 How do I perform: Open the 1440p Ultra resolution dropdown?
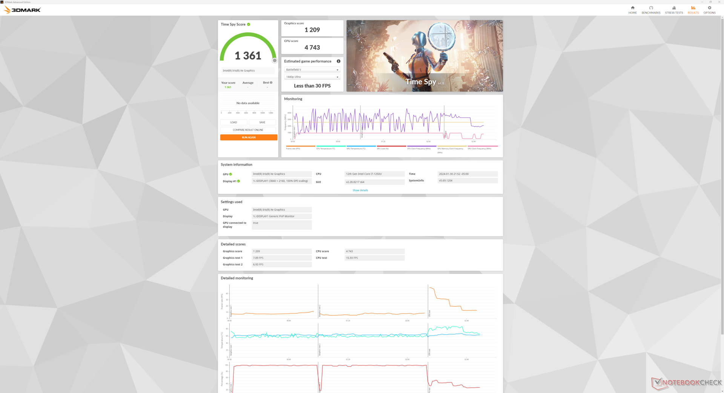pos(312,77)
